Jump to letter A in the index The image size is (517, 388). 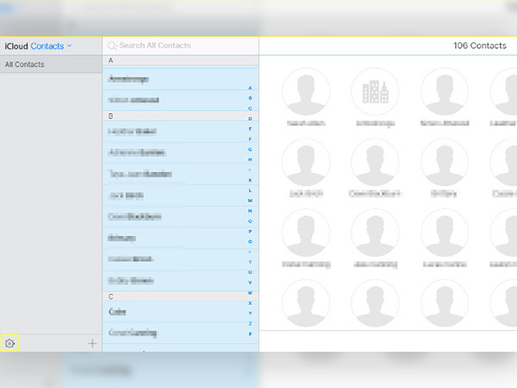coord(250,88)
